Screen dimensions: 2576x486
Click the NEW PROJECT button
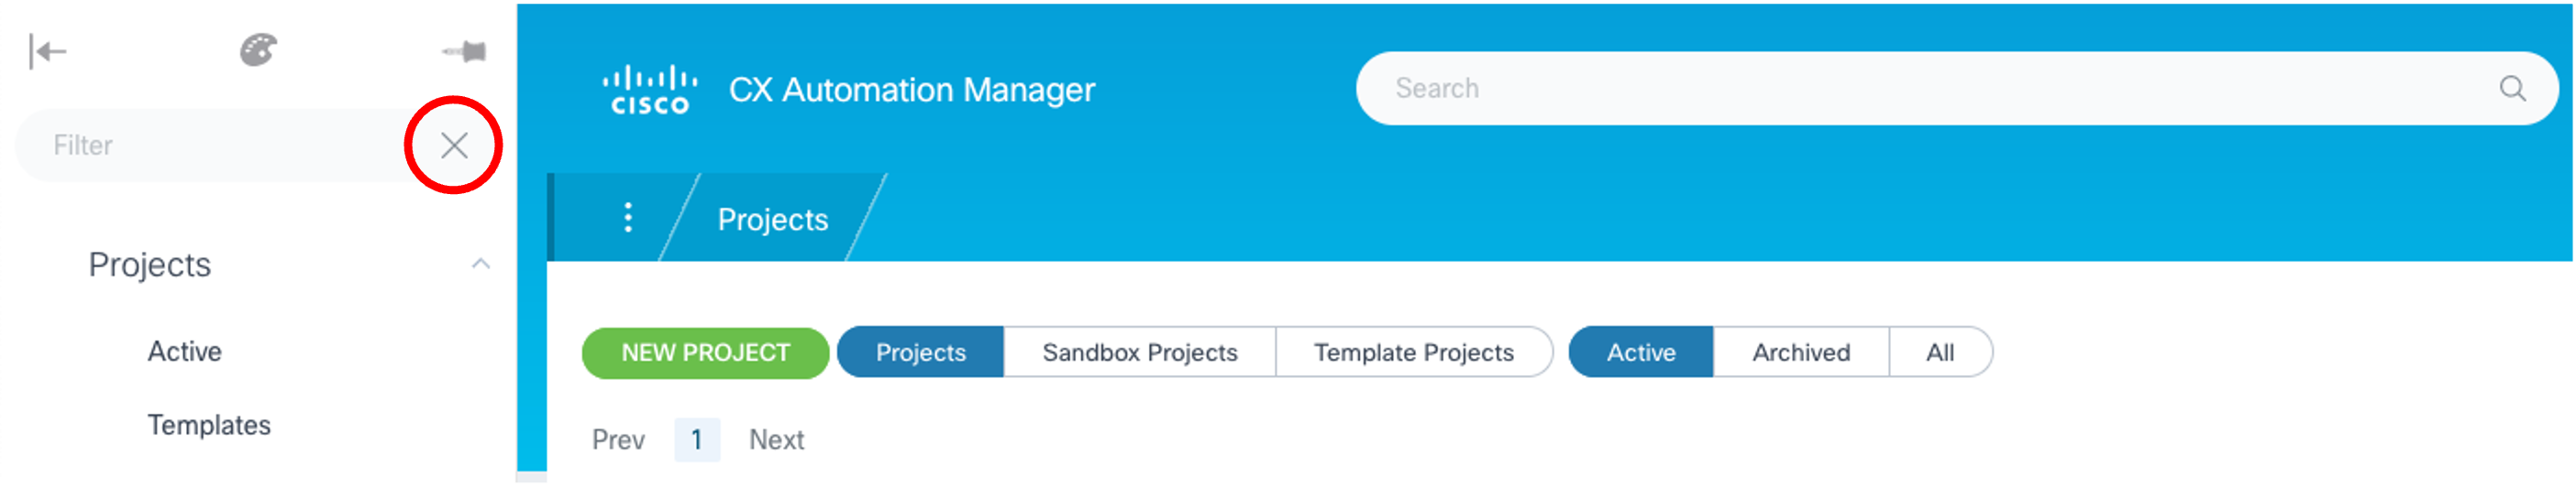(x=705, y=352)
